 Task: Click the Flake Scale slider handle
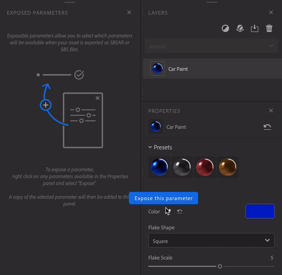tap(220, 266)
